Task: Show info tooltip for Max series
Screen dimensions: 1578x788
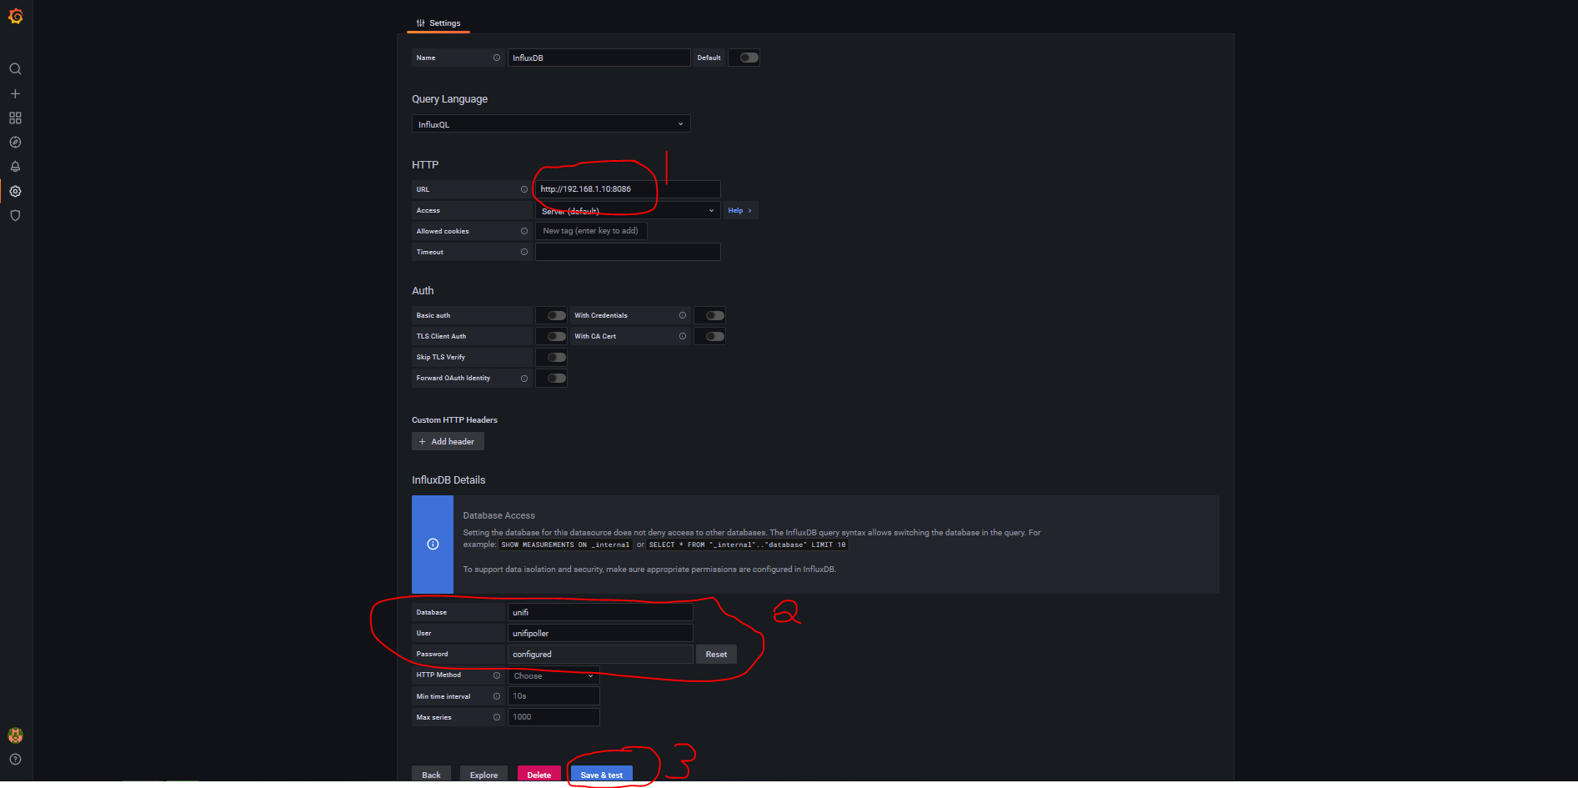Action: tap(497, 717)
